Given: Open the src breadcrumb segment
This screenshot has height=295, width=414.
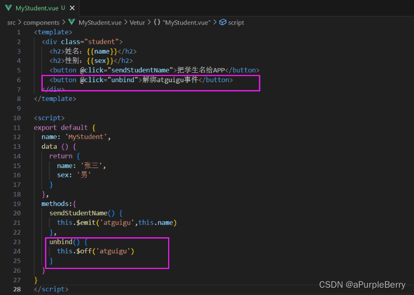Looking at the screenshot, I should pyautogui.click(x=11, y=23).
